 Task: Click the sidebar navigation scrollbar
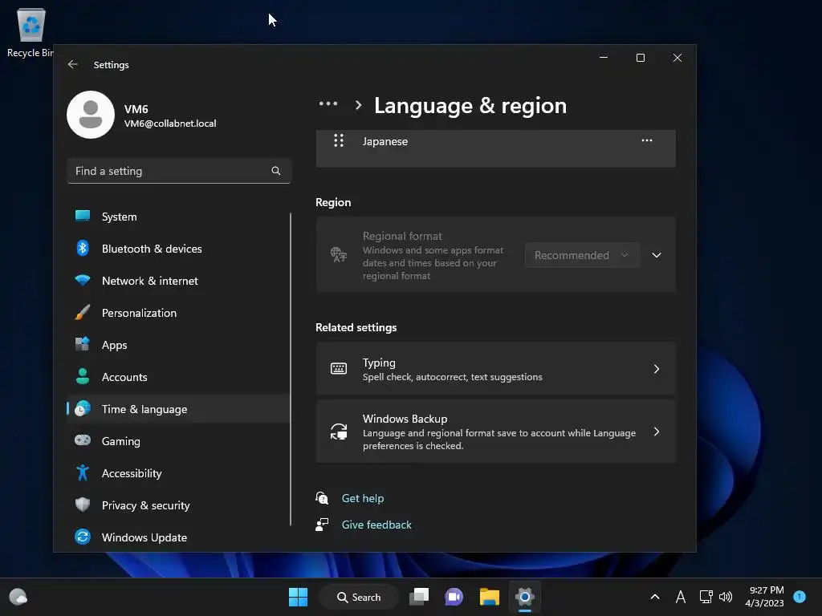(291, 369)
